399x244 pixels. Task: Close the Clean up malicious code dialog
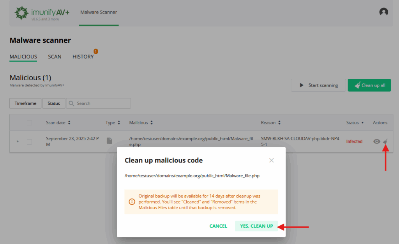click(x=272, y=160)
